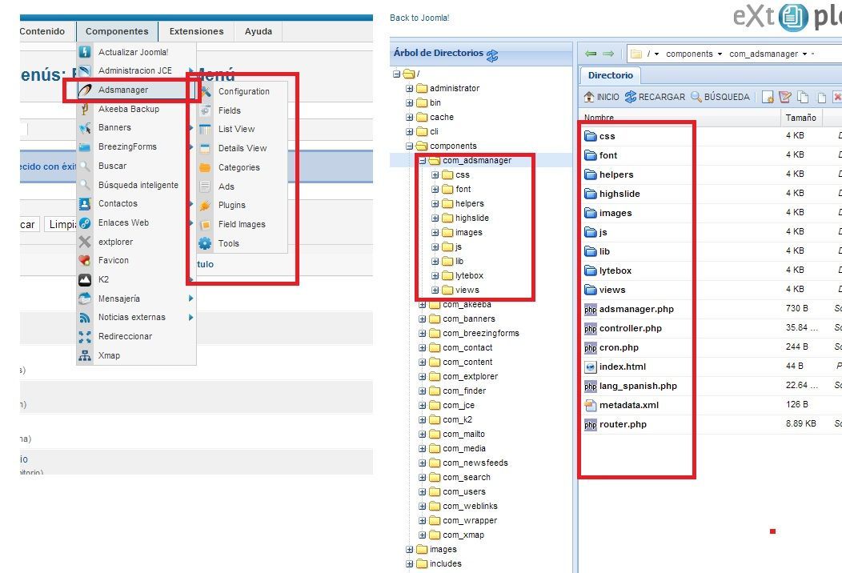
Task: Click the RECARGAR reload button
Action: coord(655,97)
